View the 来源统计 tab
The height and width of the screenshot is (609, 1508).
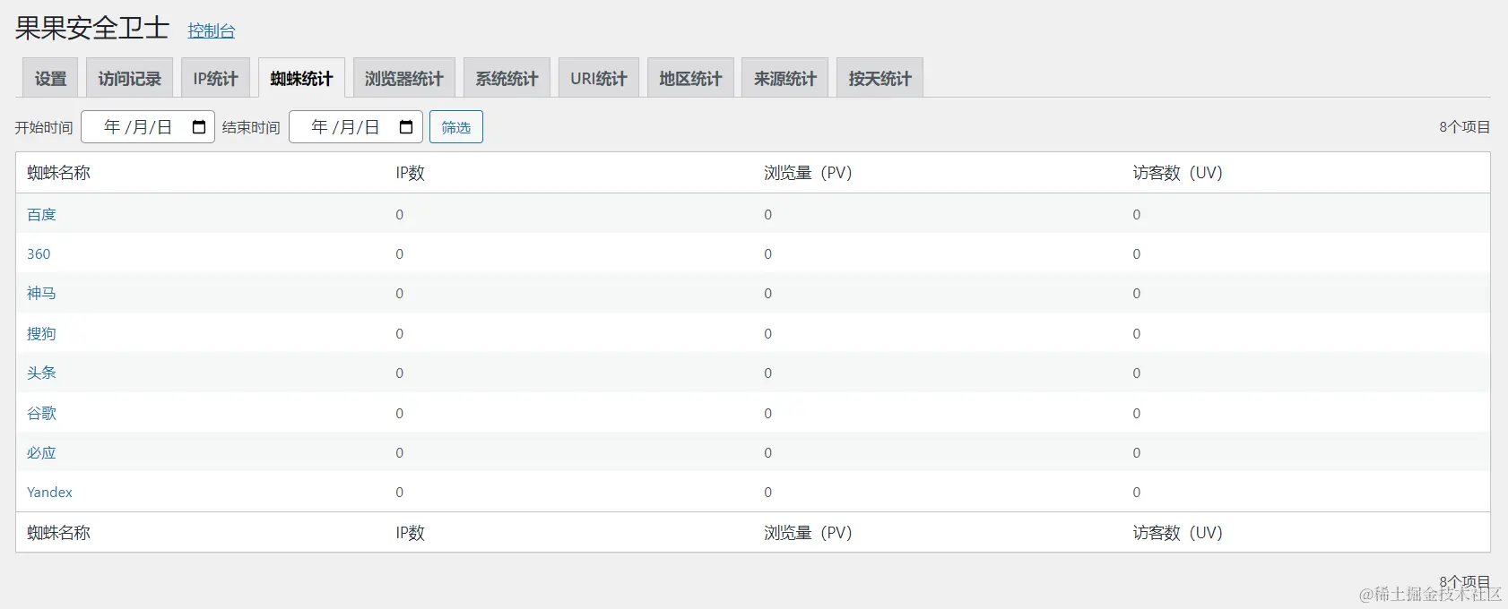point(785,78)
